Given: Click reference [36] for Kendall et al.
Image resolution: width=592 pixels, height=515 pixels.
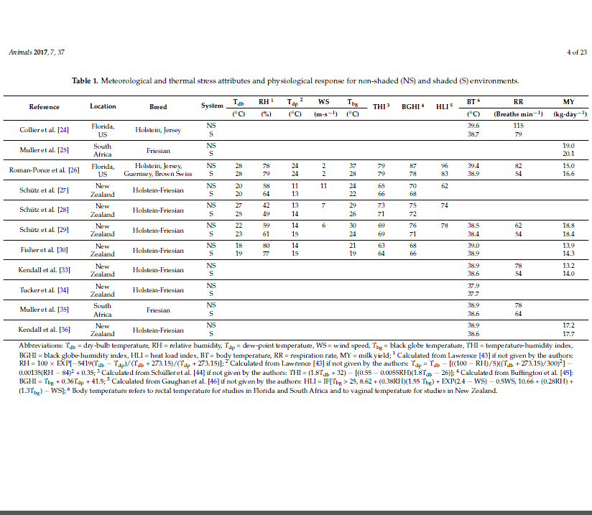Looking at the screenshot, I should tap(64, 330).
